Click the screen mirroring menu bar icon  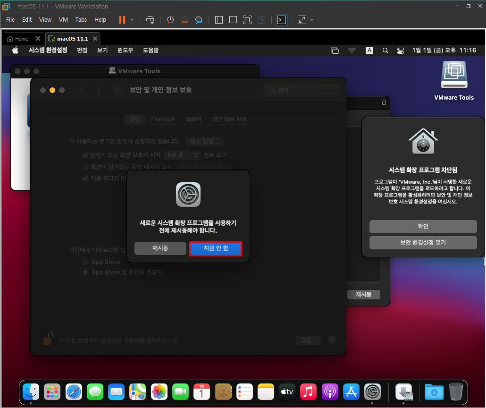tap(335, 50)
